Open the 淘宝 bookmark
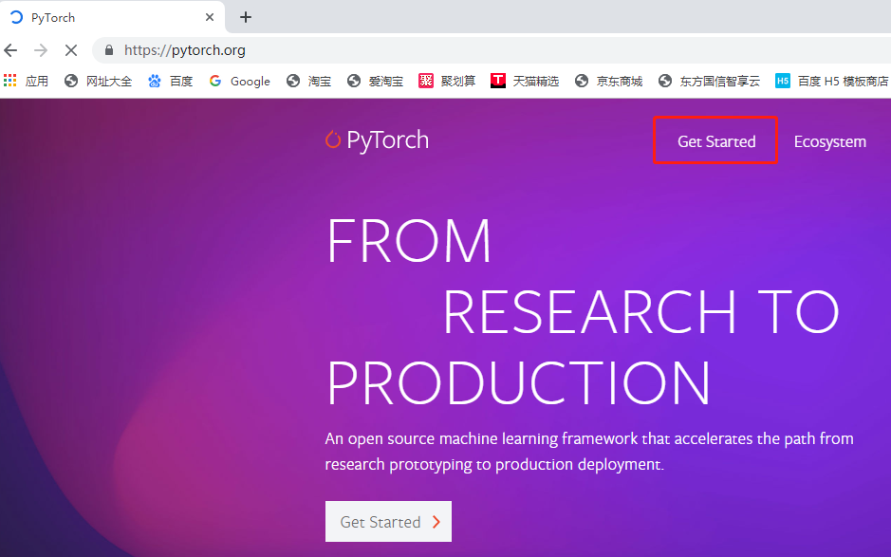This screenshot has width=891, height=557. tap(308, 81)
